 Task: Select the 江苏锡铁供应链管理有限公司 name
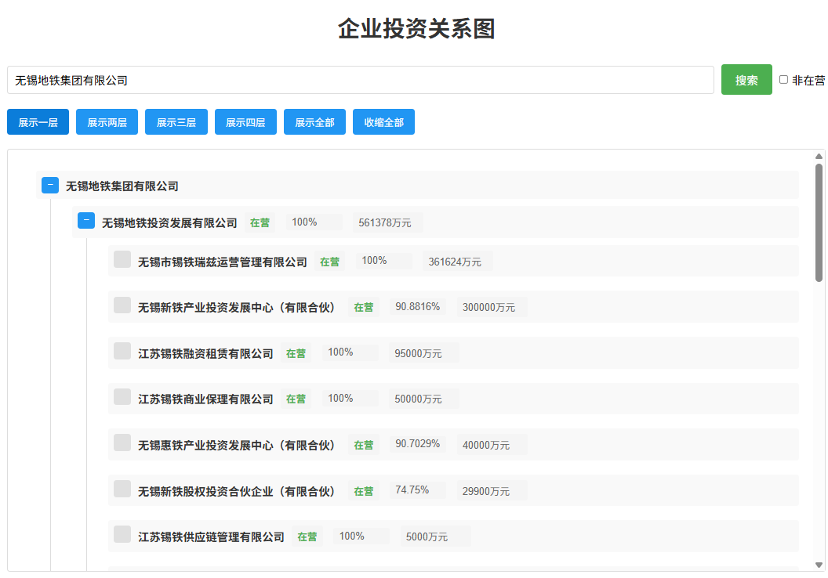(211, 536)
